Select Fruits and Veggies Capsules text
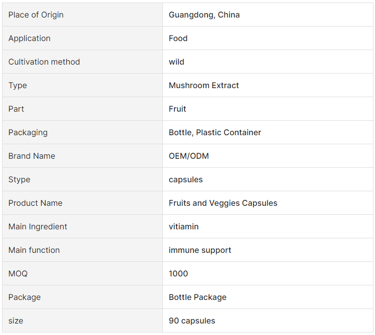The image size is (375, 335). coord(223,203)
